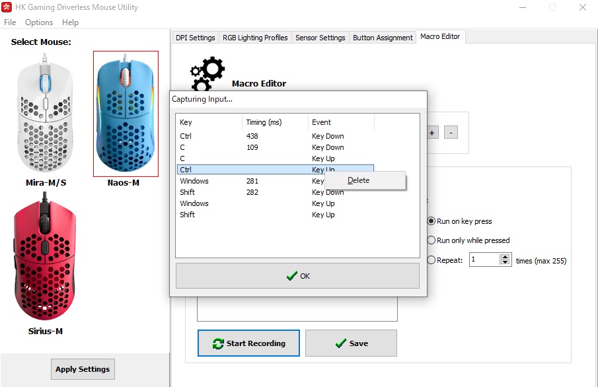Click the HK Gaming app logo icon

[7, 7]
